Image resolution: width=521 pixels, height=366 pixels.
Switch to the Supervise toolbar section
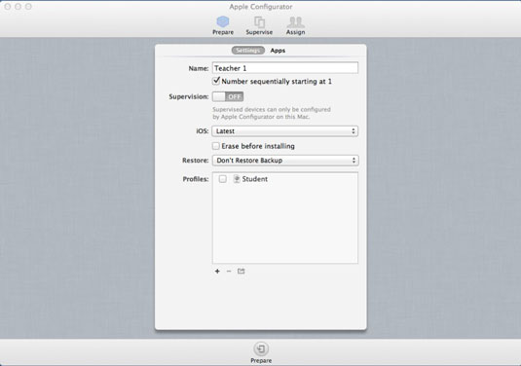259,25
